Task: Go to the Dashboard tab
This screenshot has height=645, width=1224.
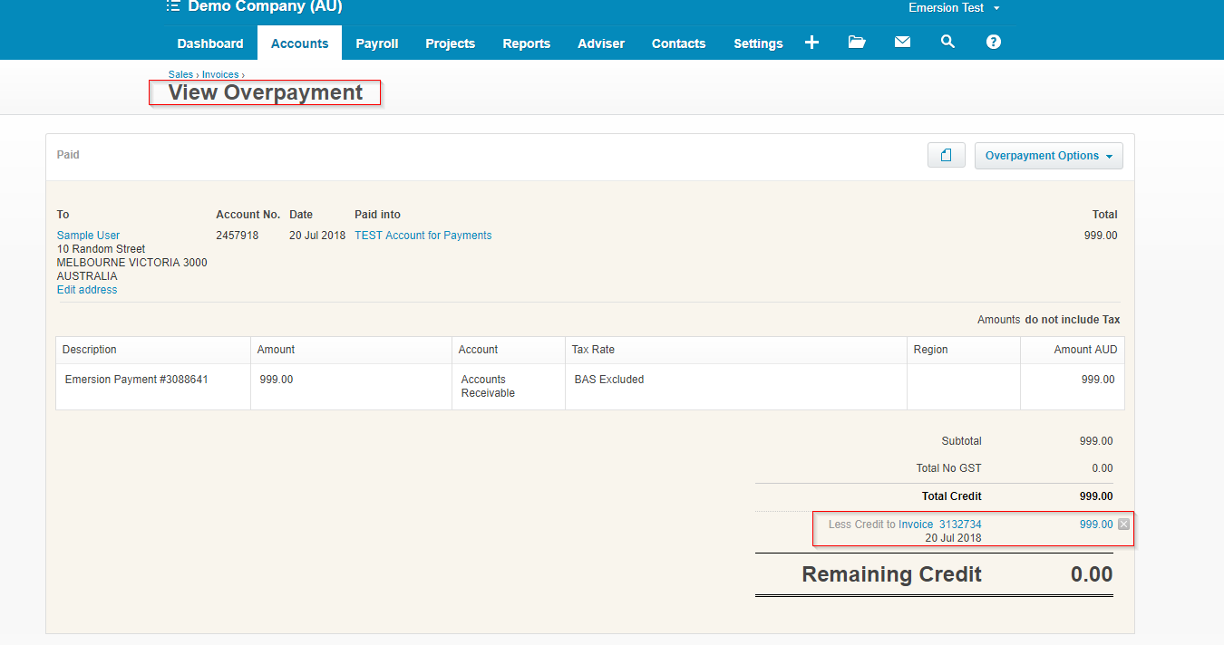Action: pyautogui.click(x=210, y=43)
